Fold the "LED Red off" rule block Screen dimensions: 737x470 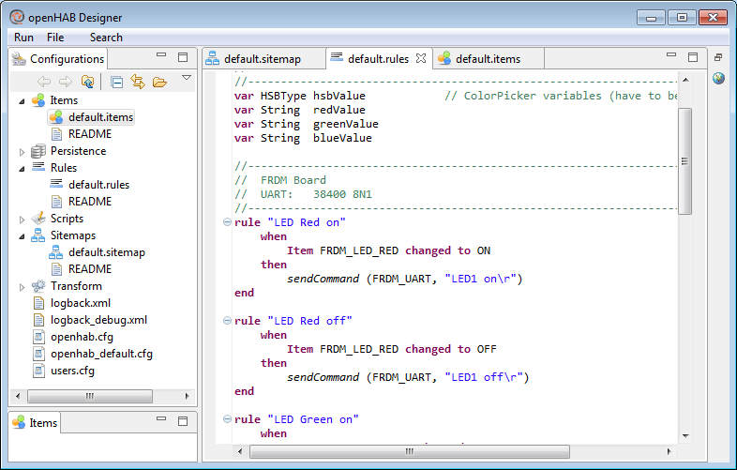[x=227, y=321]
